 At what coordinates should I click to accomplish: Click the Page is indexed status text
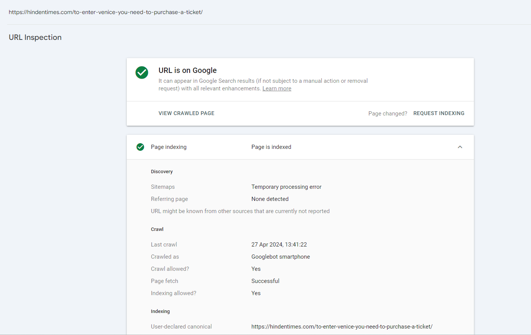[x=271, y=147]
